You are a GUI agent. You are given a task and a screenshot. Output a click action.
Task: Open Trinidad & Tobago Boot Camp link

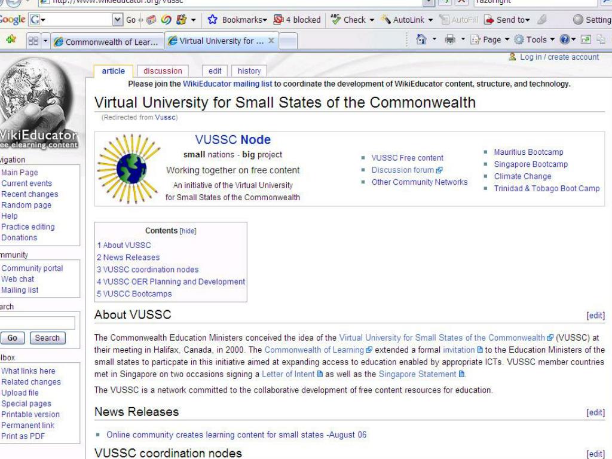[546, 188]
